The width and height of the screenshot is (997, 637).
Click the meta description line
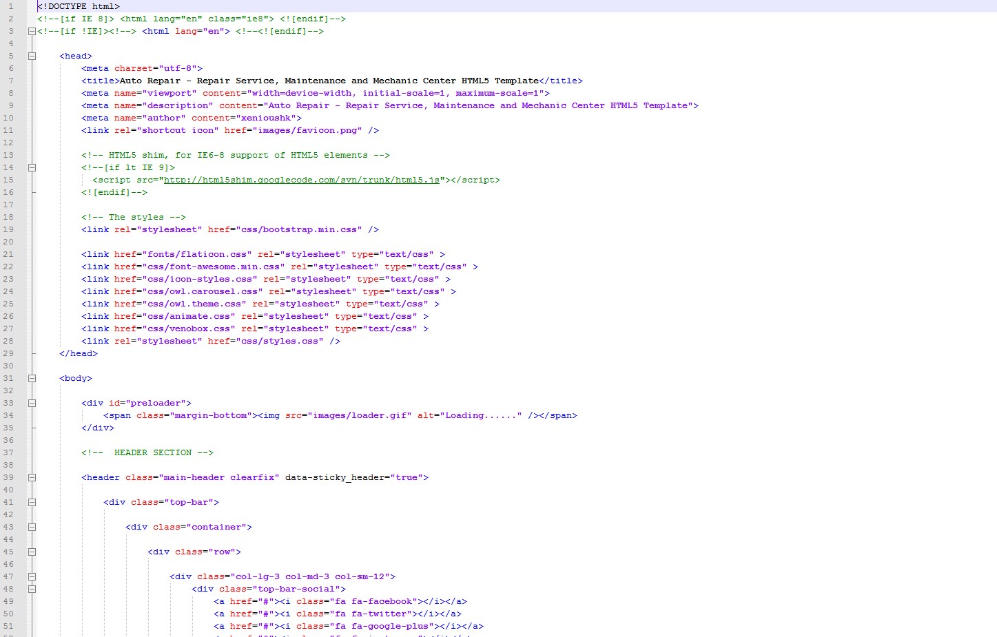[x=390, y=105]
